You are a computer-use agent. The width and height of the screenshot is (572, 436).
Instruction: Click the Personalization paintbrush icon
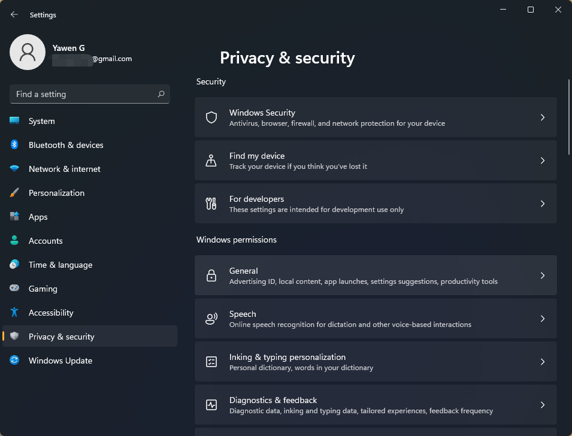tap(14, 193)
